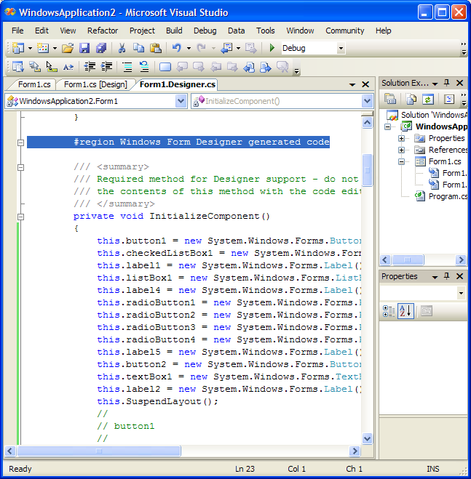Click the editor vertical scrollbar thumb
The height and width of the screenshot is (479, 471).
(367, 170)
